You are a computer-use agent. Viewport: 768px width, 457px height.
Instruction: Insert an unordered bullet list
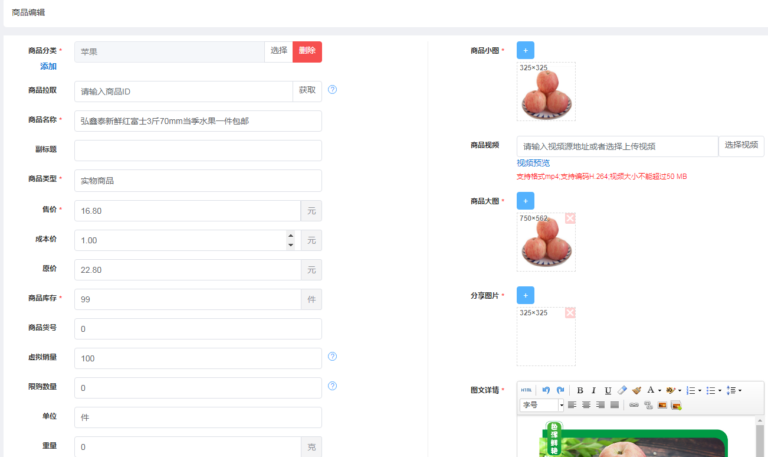[711, 390]
